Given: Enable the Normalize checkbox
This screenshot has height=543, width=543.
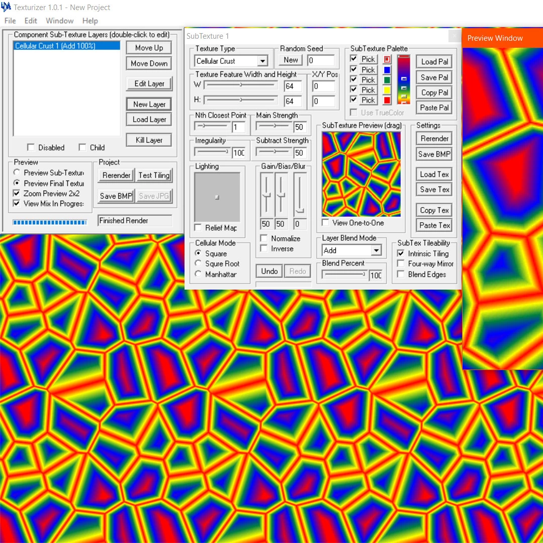Looking at the screenshot, I should tap(263, 238).
